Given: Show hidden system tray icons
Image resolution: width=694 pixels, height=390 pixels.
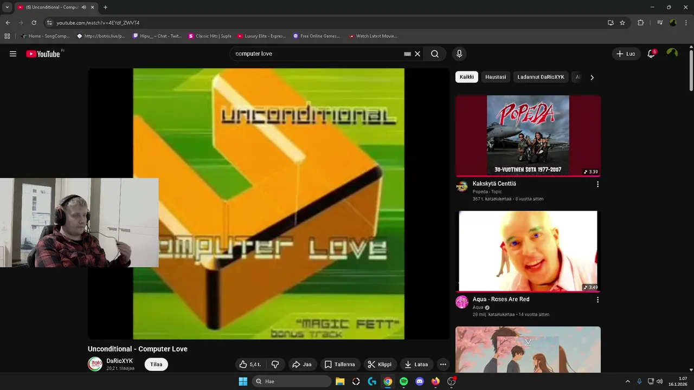Looking at the screenshot, I should [628, 381].
